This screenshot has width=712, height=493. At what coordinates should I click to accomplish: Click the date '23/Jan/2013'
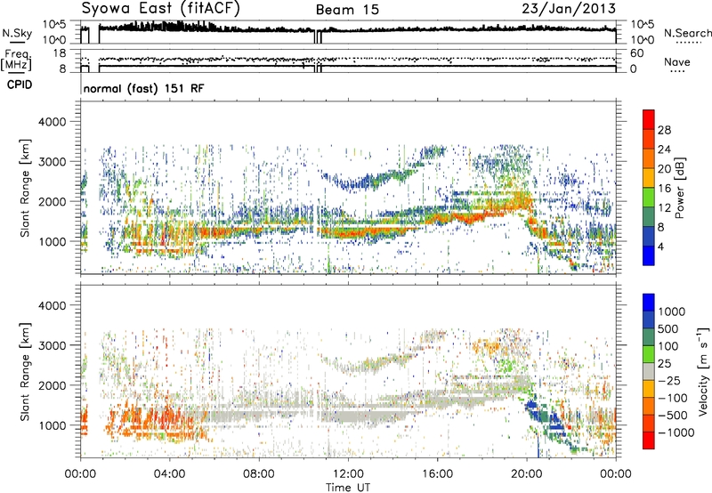coord(569,8)
